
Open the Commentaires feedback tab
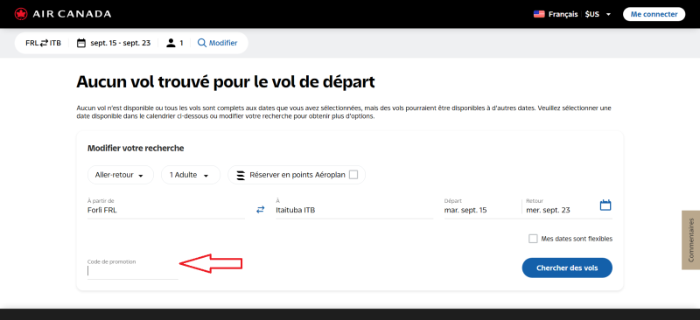pyautogui.click(x=691, y=240)
